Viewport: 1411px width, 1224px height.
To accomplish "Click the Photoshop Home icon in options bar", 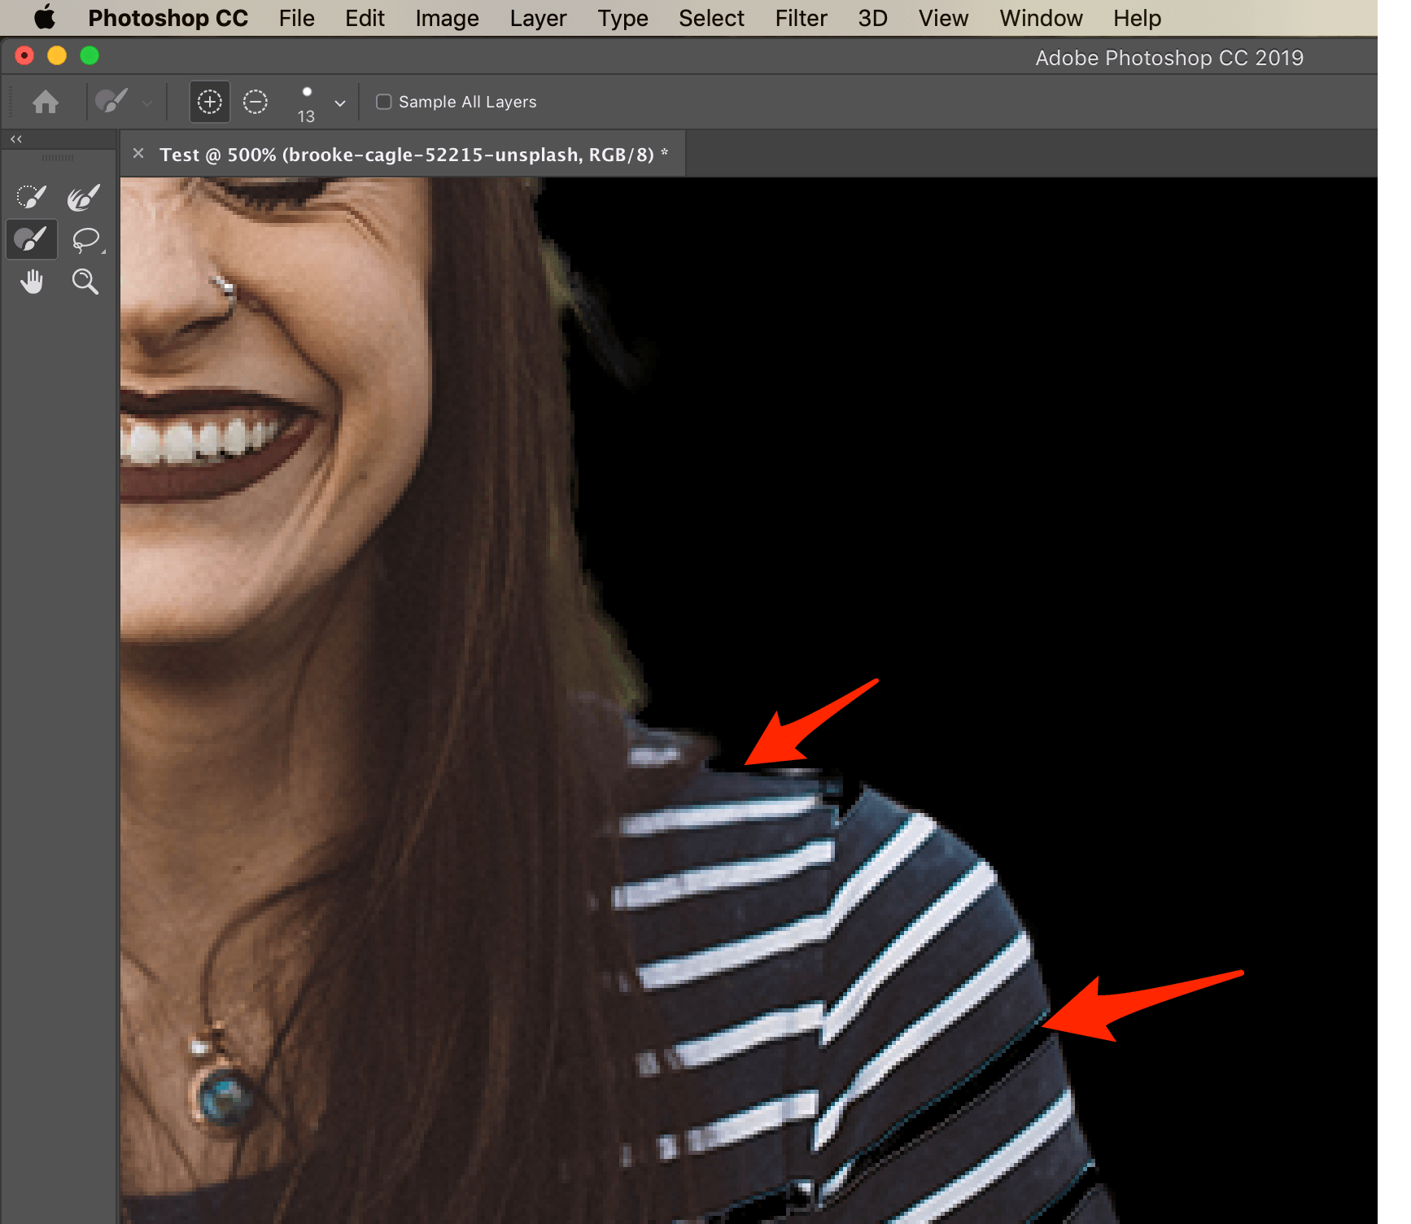I will coord(46,102).
